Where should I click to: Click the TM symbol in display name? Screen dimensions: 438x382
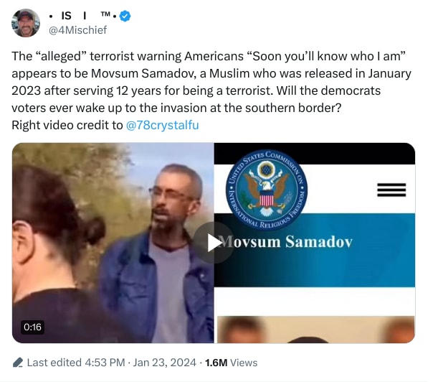click(x=105, y=14)
